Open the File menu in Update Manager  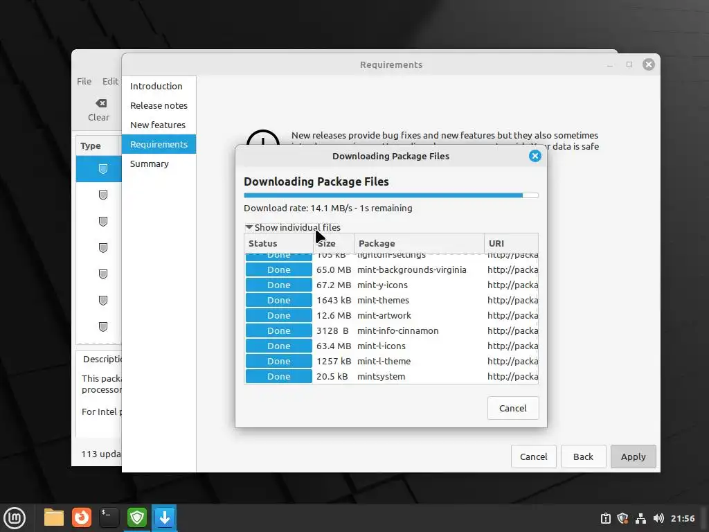(x=84, y=82)
